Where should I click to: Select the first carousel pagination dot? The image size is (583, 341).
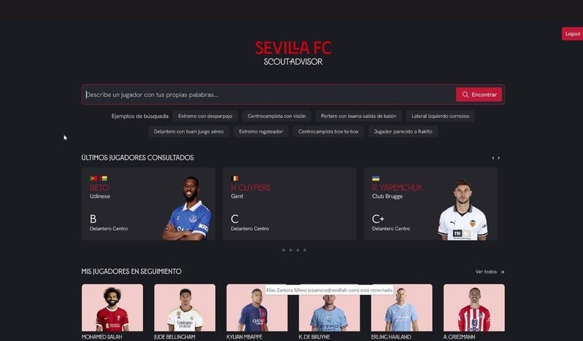tap(284, 250)
